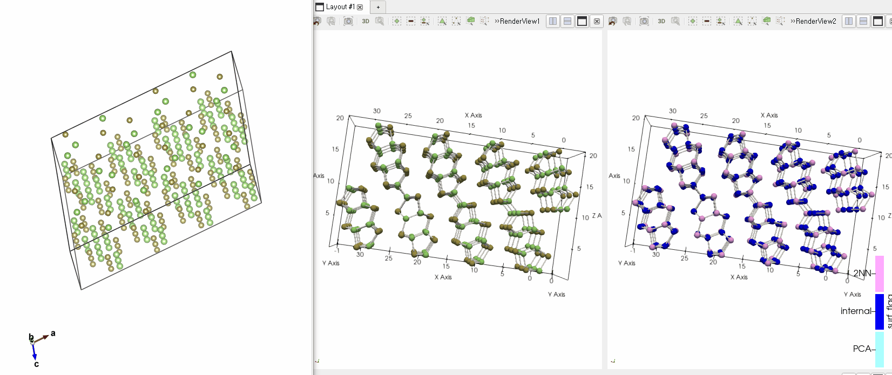Expand more tools chevron beside RenderView2
Viewport: 892px width, 375px height.
coord(793,21)
